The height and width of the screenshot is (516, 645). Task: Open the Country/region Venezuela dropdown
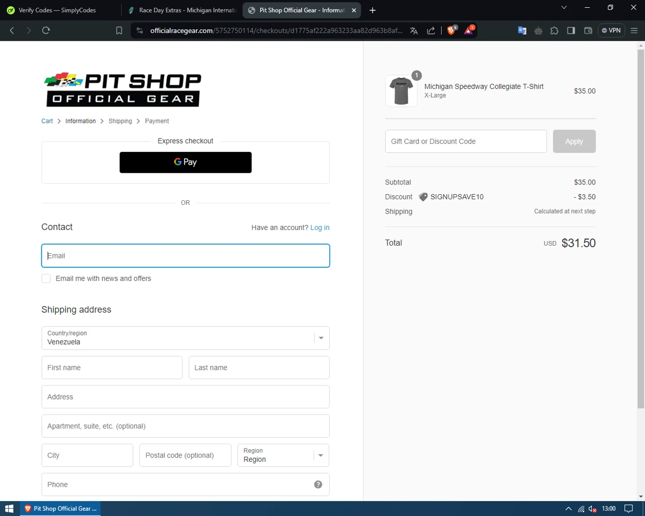185,338
